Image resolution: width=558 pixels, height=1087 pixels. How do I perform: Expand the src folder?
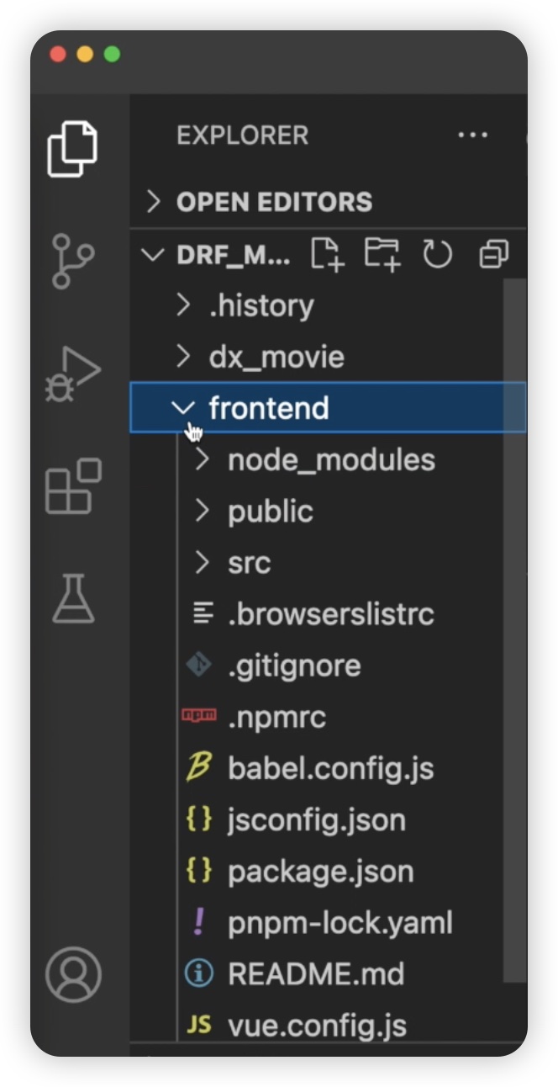(x=249, y=563)
